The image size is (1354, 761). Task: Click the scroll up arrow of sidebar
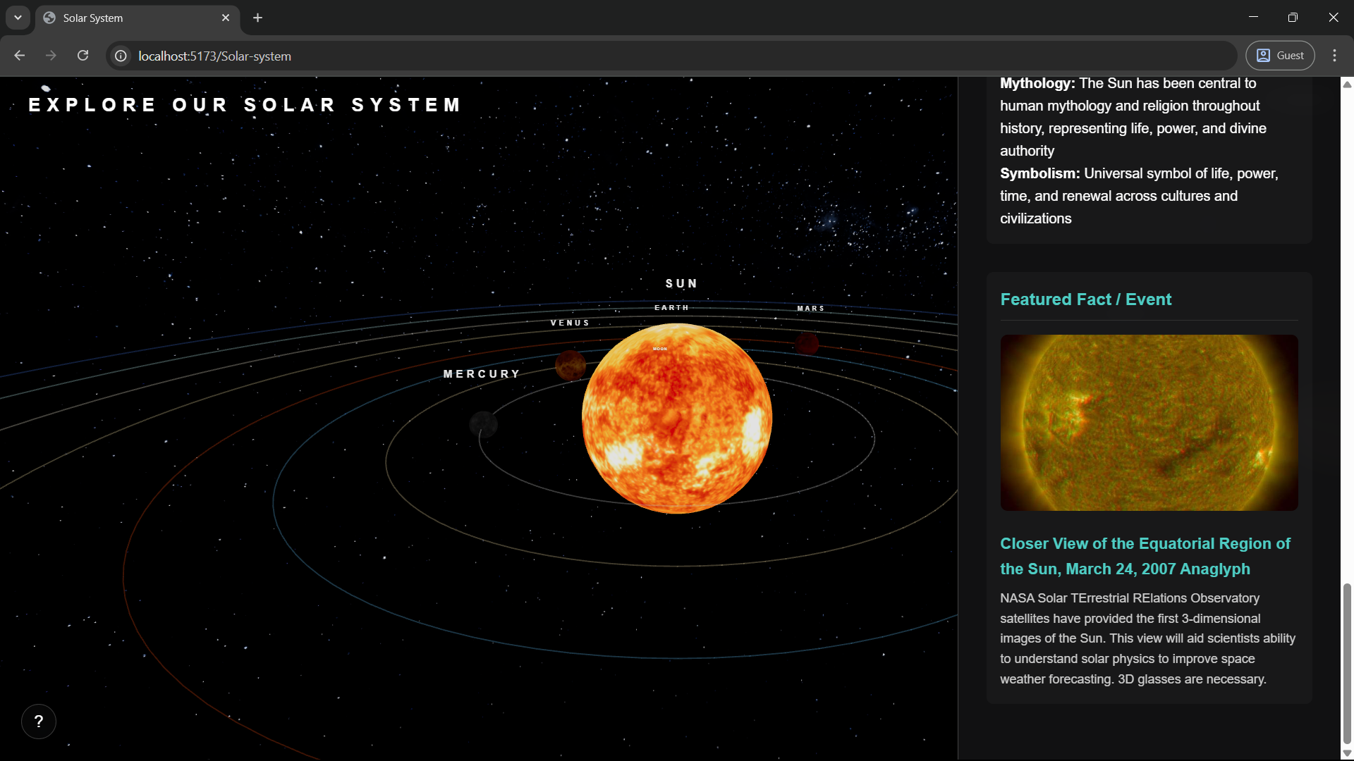[1347, 85]
